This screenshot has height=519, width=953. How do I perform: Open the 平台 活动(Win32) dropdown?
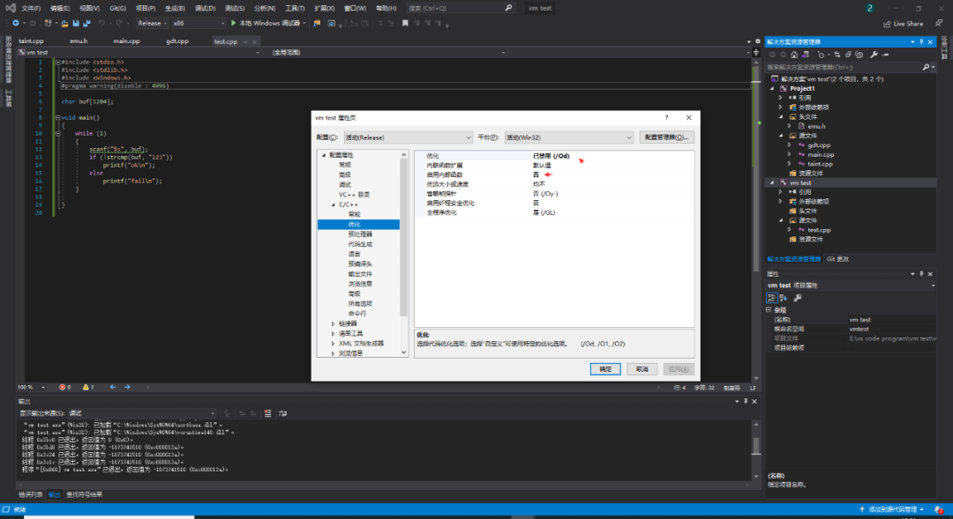(x=569, y=137)
